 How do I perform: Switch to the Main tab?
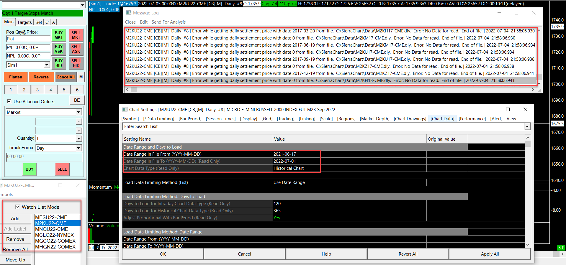pyautogui.click(x=9, y=22)
